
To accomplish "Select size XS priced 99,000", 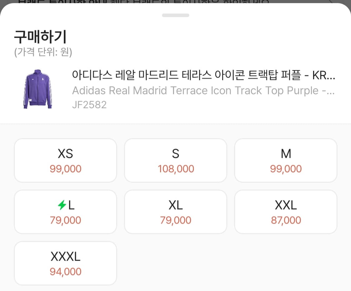I will point(65,160).
